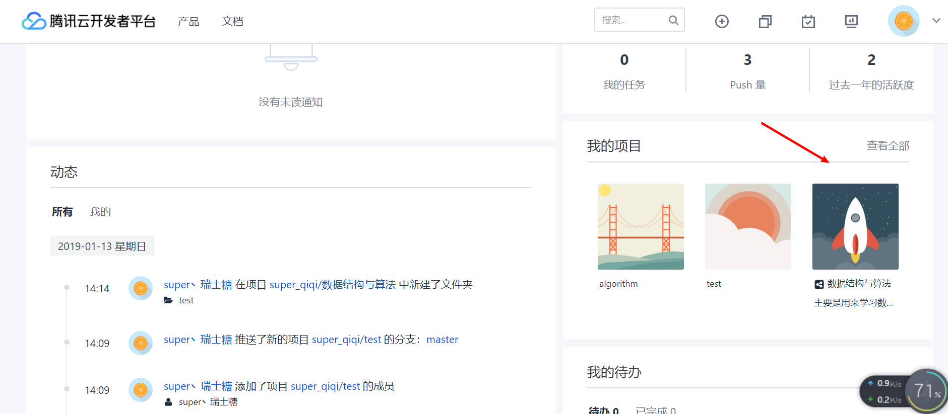This screenshot has width=948, height=414.
Task: Click the member icon in the 14:09 entry
Action: [168, 402]
